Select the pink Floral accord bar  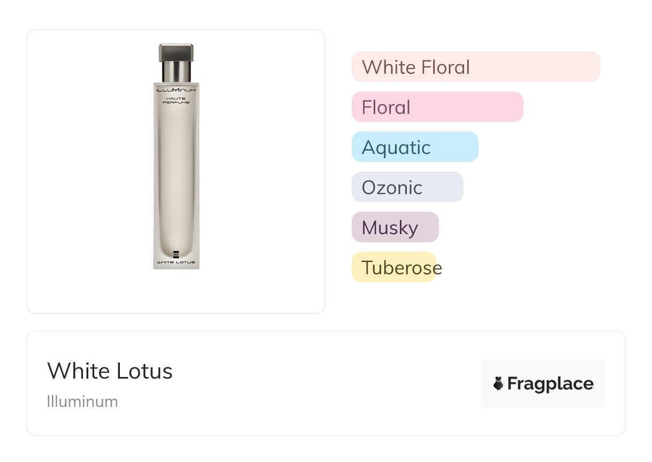(437, 107)
